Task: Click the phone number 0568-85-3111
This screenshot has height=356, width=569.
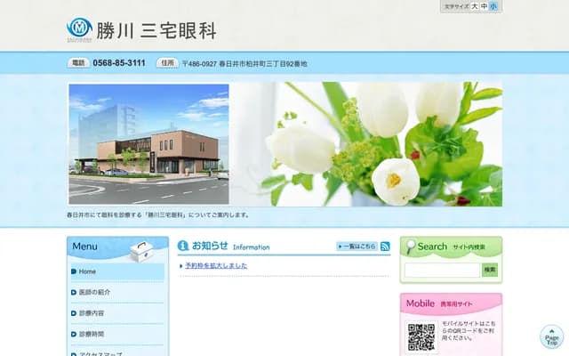Action: point(119,63)
